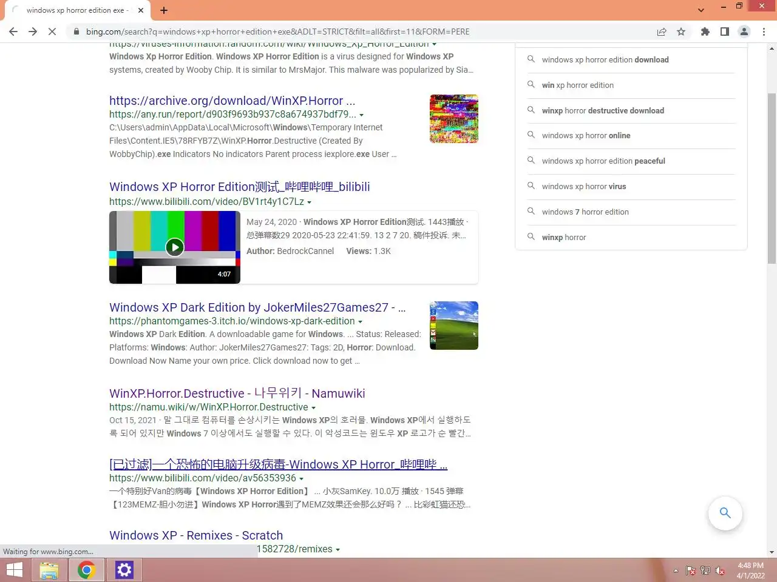Image resolution: width=777 pixels, height=582 pixels.
Task: Search icon beside 'winxp horror' suggestion
Action: 531,237
